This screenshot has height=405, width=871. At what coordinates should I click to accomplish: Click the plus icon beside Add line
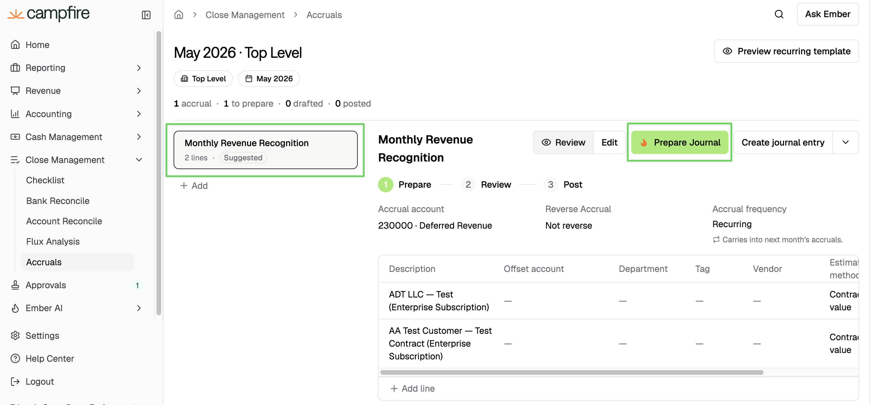394,388
